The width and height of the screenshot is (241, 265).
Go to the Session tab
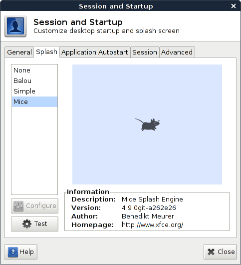(x=145, y=52)
